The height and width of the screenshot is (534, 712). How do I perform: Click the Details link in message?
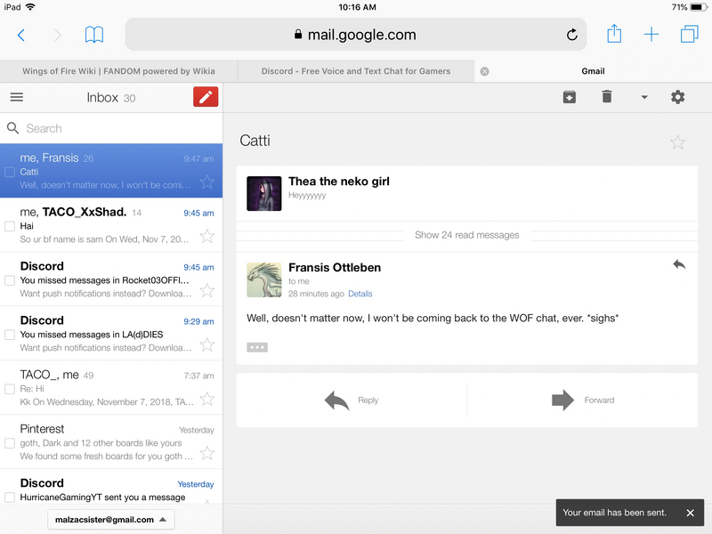point(360,294)
